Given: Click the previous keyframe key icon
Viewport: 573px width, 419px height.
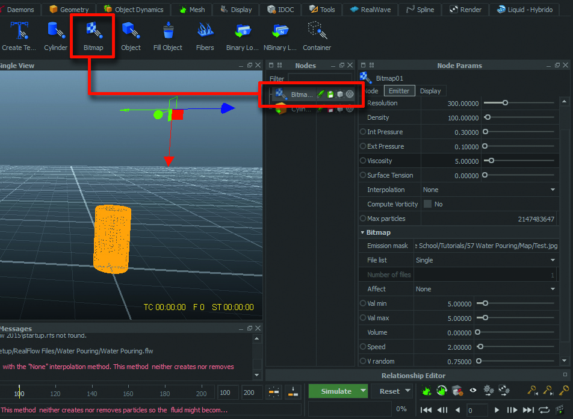Looking at the screenshot, I should (533, 391).
